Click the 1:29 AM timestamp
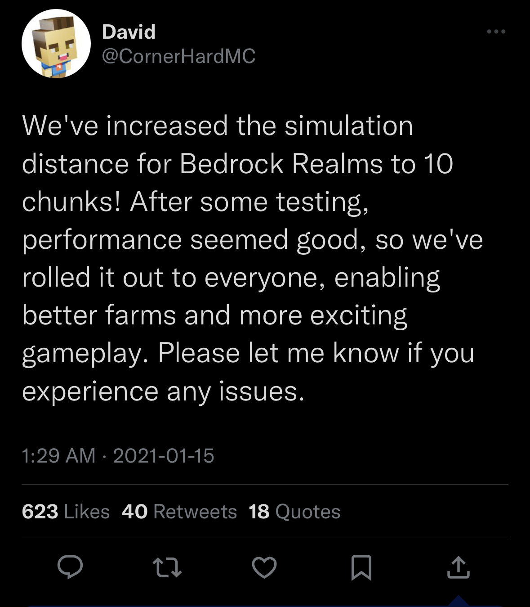The width and height of the screenshot is (530, 607). 58,455
